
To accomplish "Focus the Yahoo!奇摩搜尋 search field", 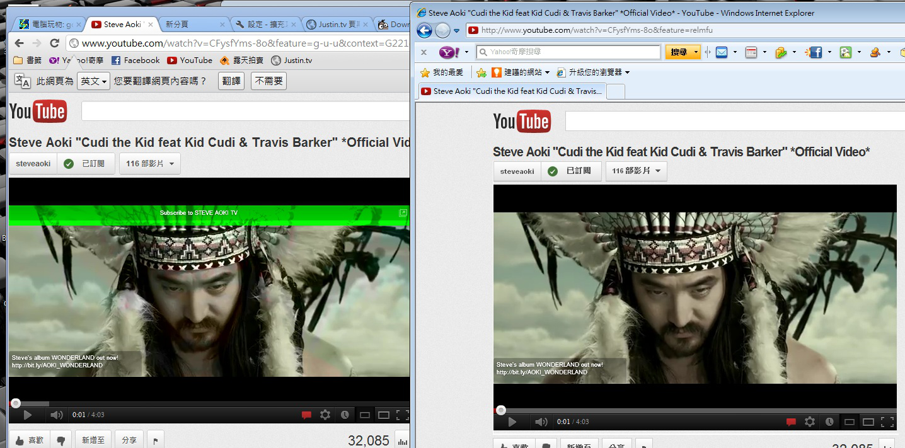I will (x=568, y=52).
